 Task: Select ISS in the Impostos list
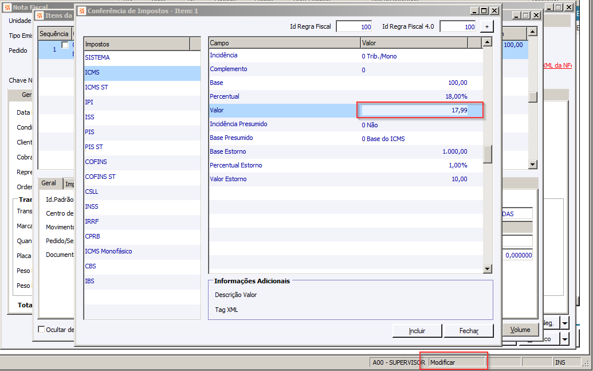click(142, 118)
